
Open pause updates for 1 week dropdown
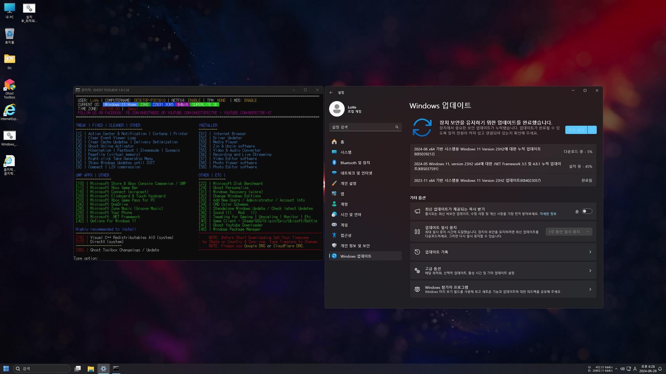coord(569,232)
